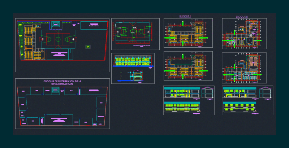Select the Bloque I lower floor plan sheet
Viewport: 289px width, 148px height.
[188, 66]
